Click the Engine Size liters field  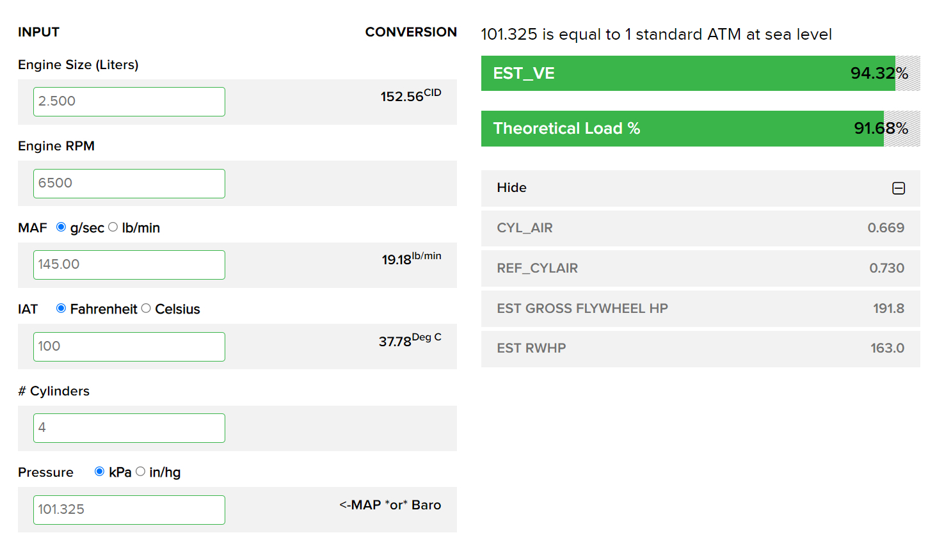[x=129, y=102]
